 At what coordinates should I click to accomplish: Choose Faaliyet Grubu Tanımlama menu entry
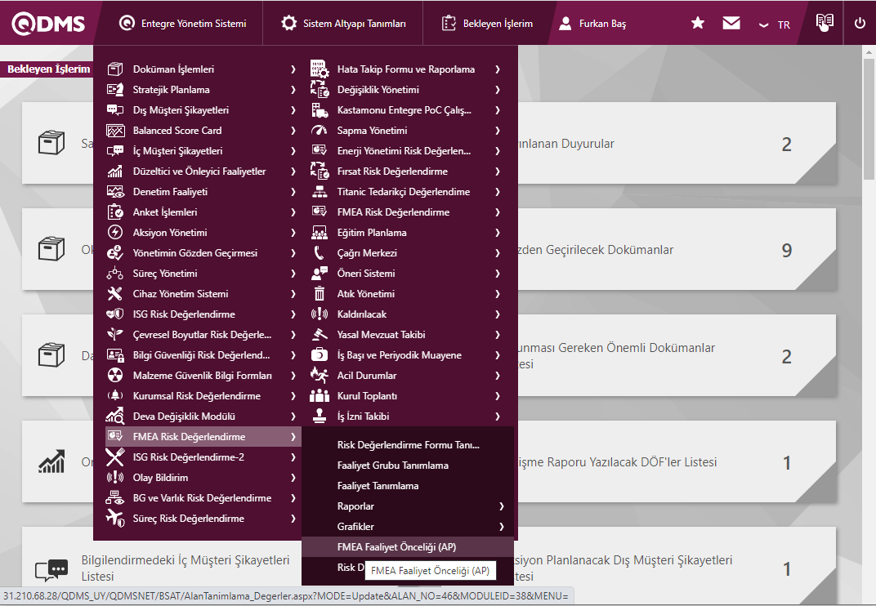(x=392, y=466)
